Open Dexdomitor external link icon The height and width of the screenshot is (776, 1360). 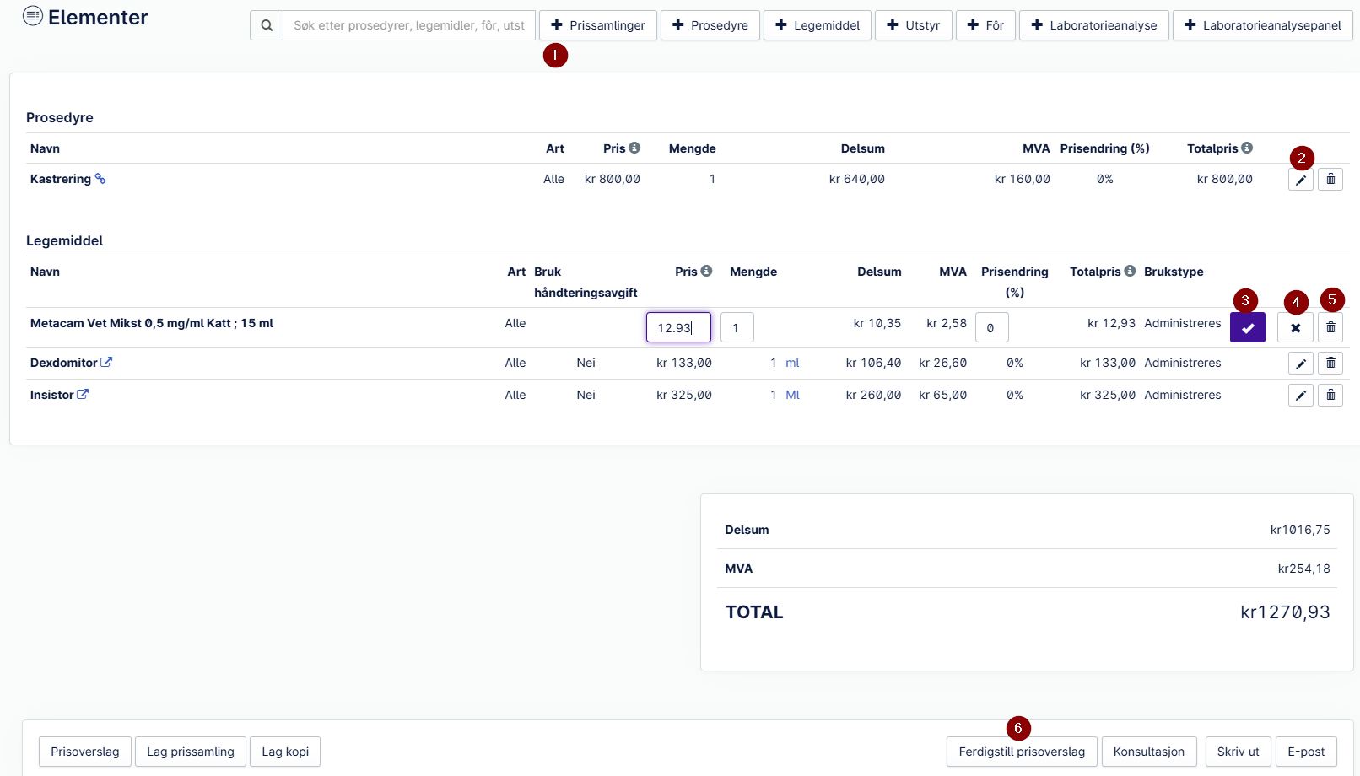point(106,362)
